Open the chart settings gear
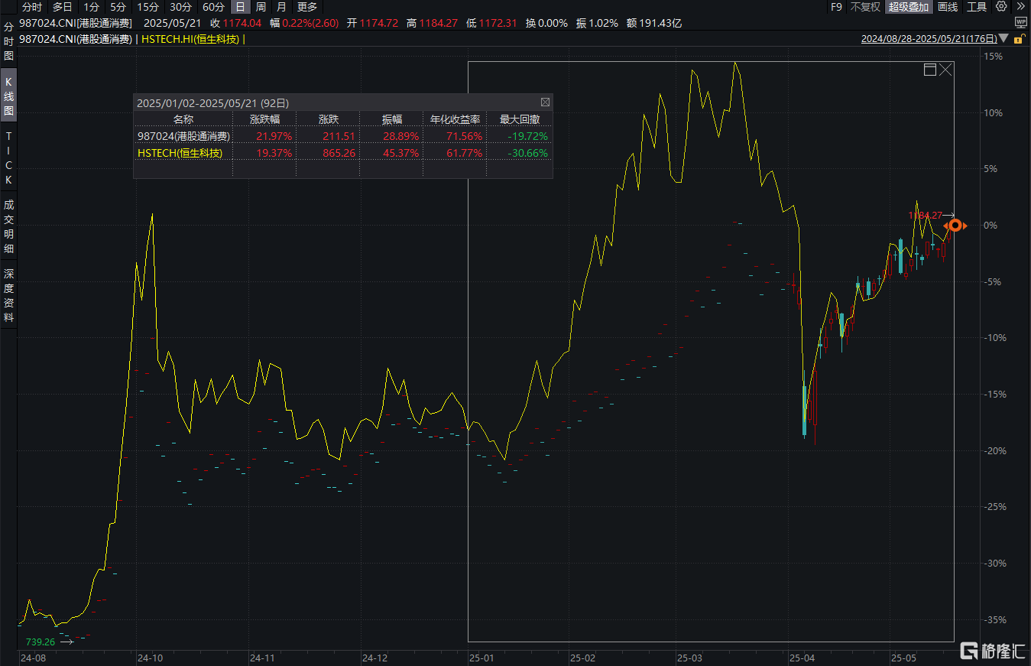Screen dimensions: 1031x666 tap(1001, 7)
